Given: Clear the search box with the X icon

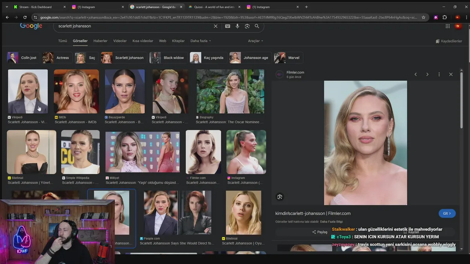Looking at the screenshot, I should 216,26.
